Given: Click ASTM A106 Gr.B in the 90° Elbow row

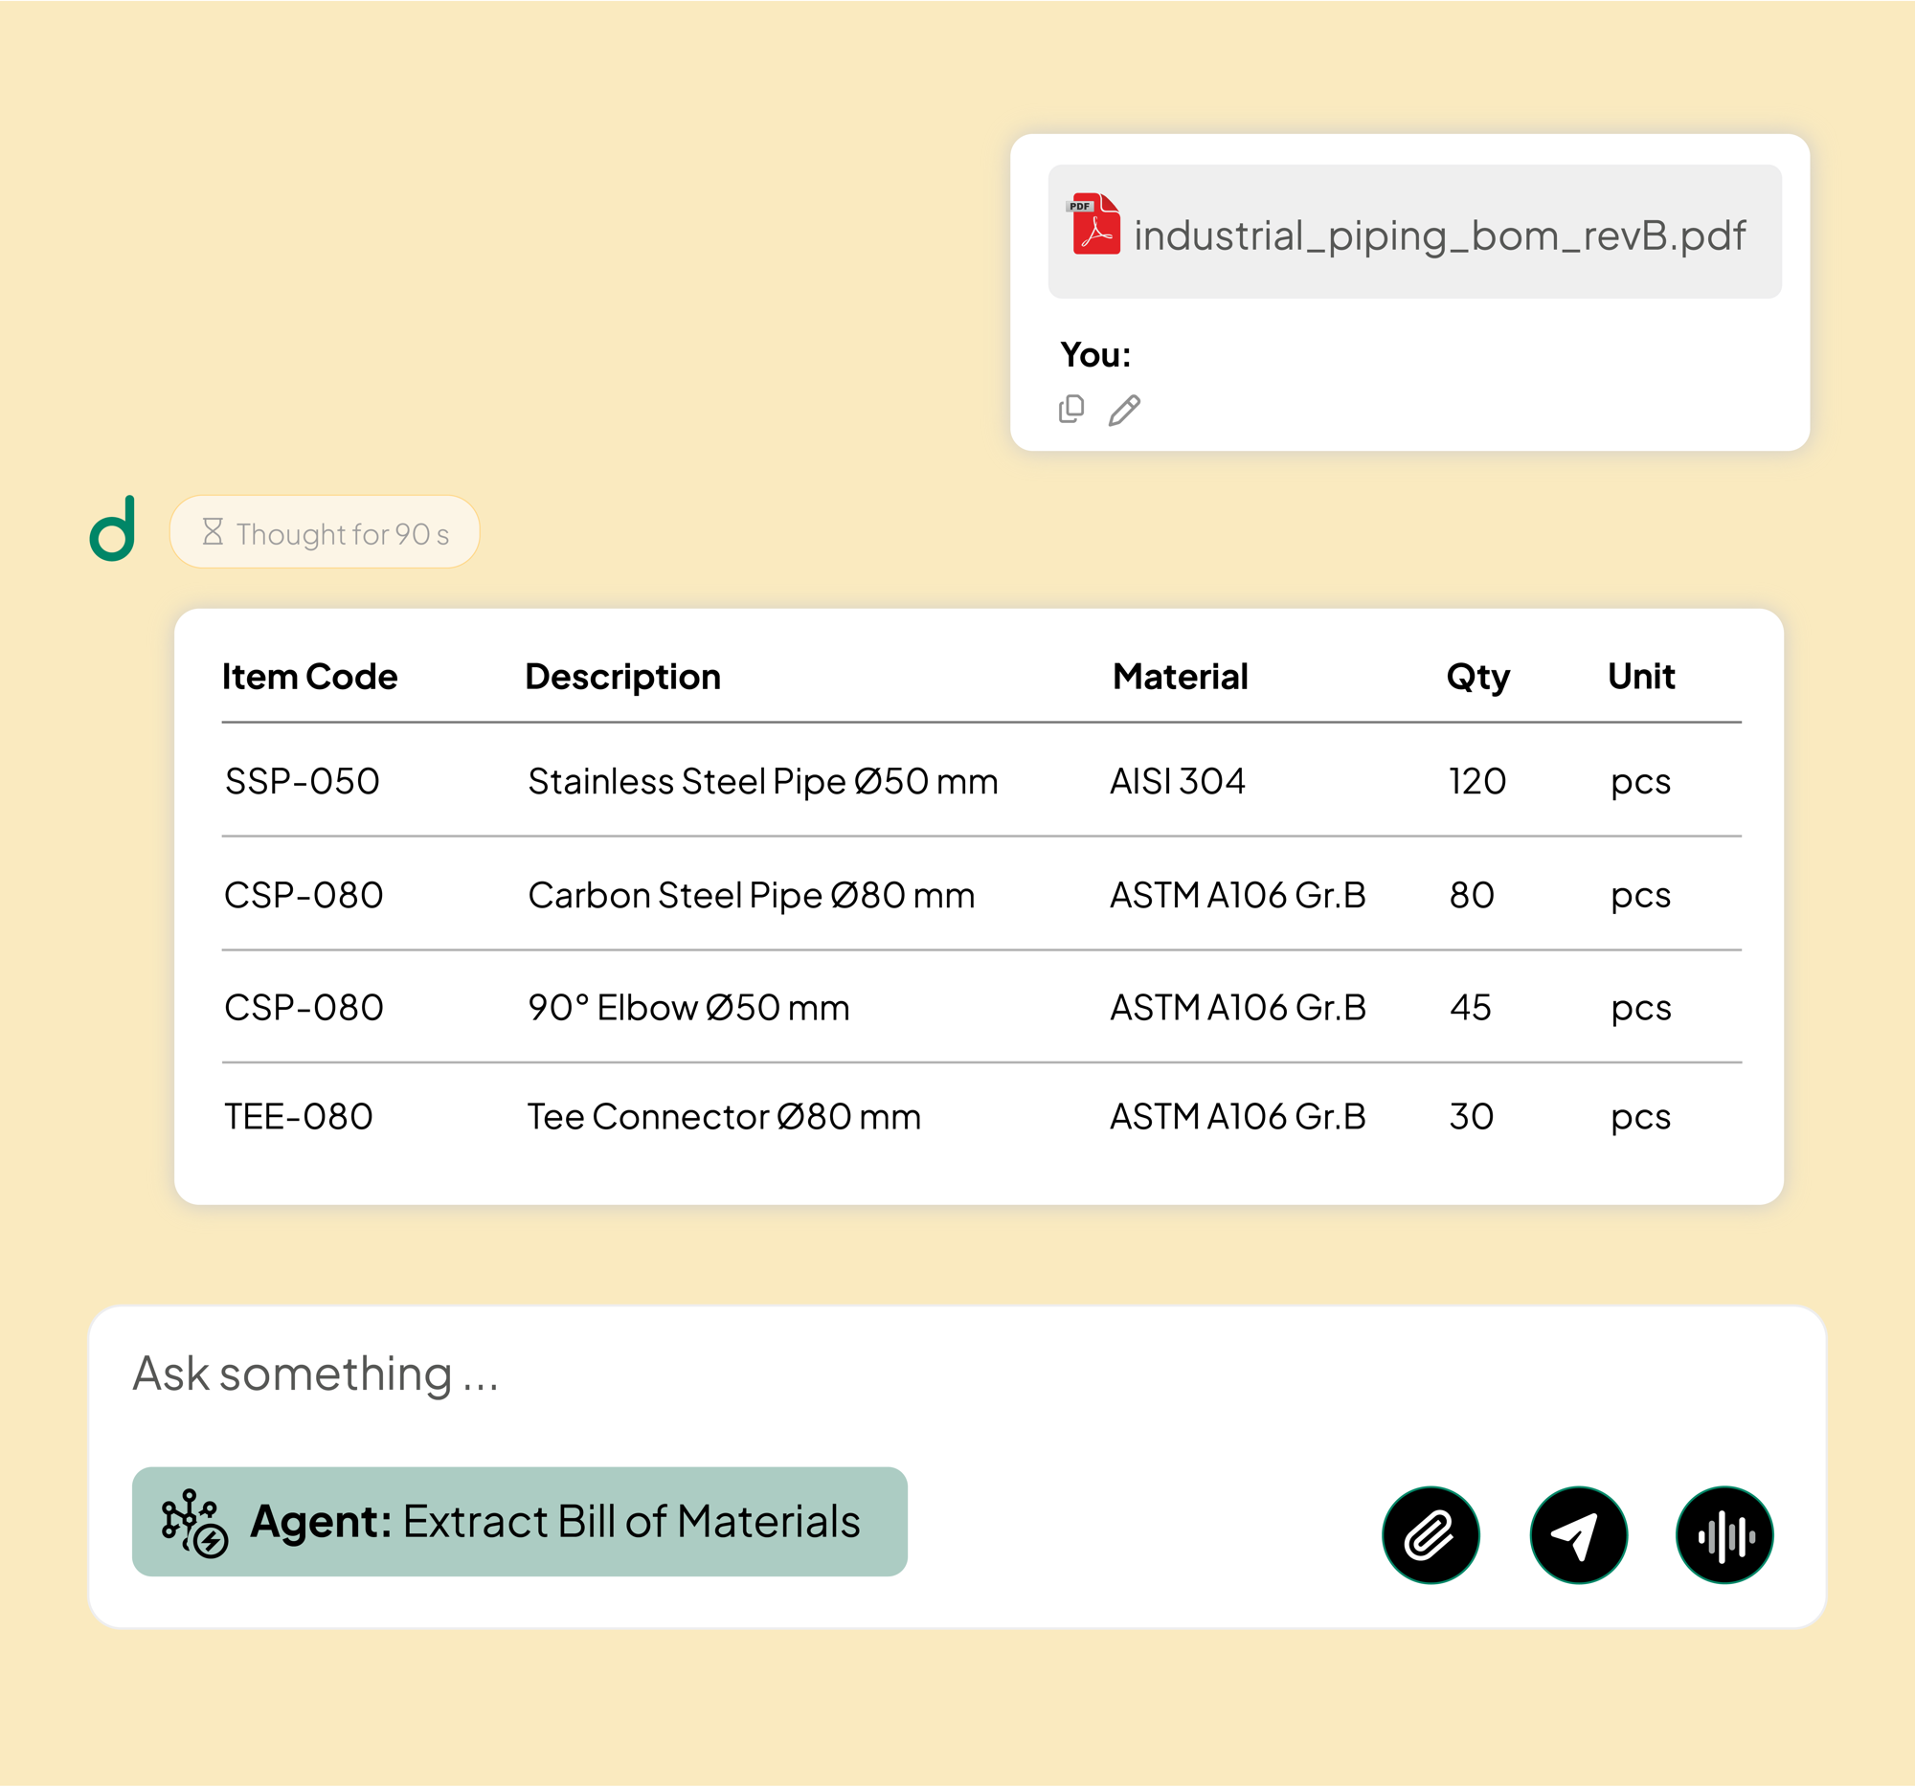Looking at the screenshot, I should click(x=1238, y=1008).
